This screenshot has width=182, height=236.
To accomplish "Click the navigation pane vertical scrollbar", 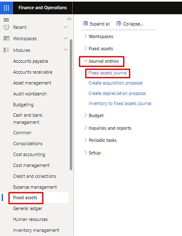I will click(71, 105).
